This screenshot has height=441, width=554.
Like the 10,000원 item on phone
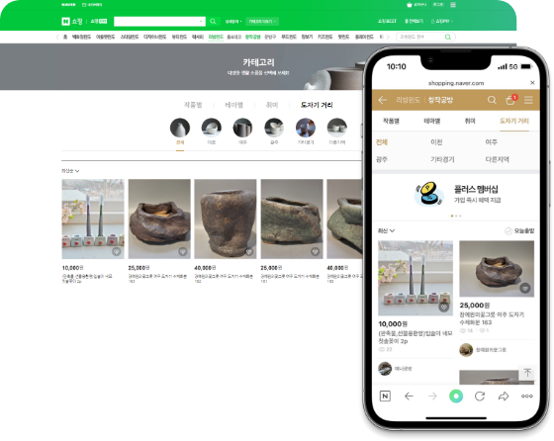(444, 307)
